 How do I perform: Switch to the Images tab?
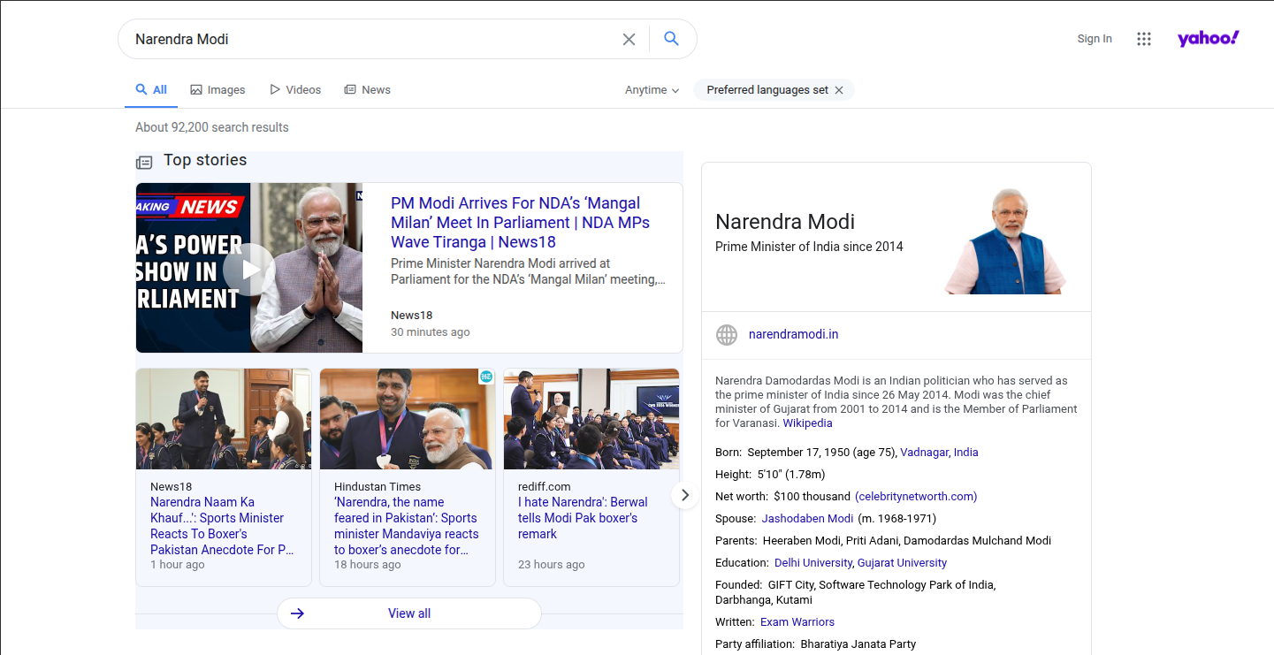coord(217,90)
